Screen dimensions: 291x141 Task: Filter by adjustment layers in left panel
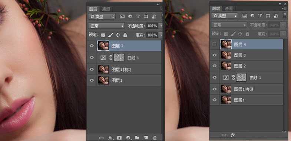point(130,16)
